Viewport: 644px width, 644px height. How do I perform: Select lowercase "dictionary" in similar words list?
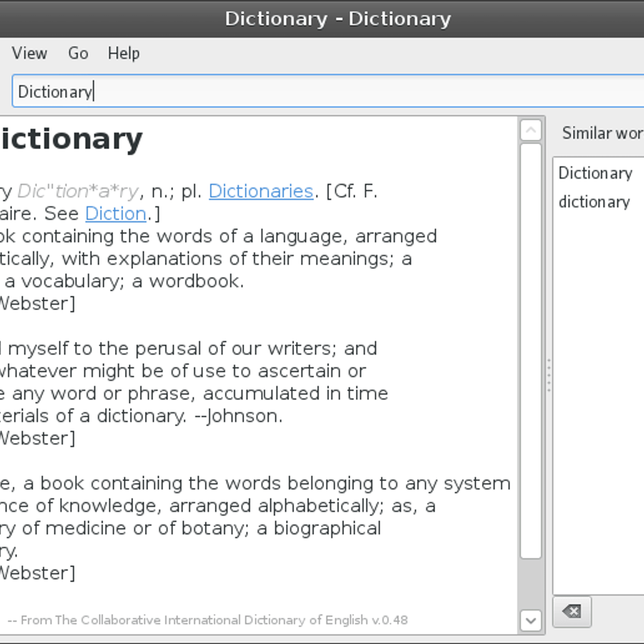tap(594, 202)
